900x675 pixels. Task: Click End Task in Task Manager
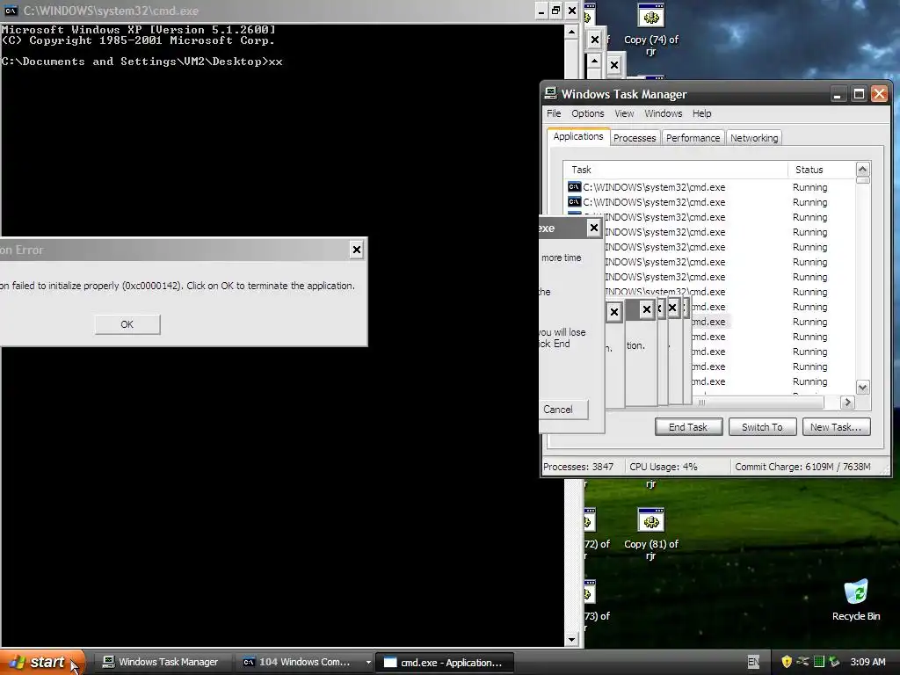tap(688, 427)
